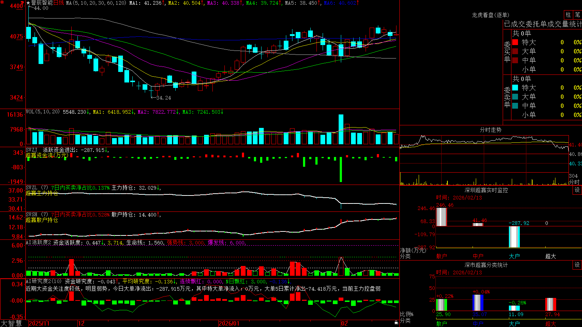
Task: Click 7日内买卖净占比0.528% label
Action: (x=80, y=215)
